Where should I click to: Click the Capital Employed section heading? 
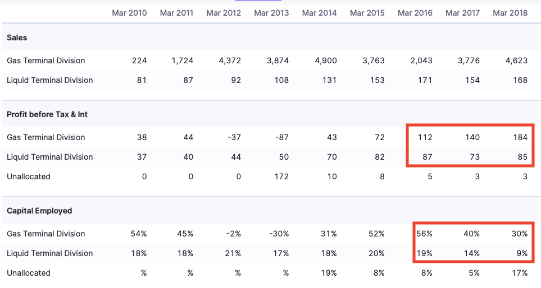[39, 211]
